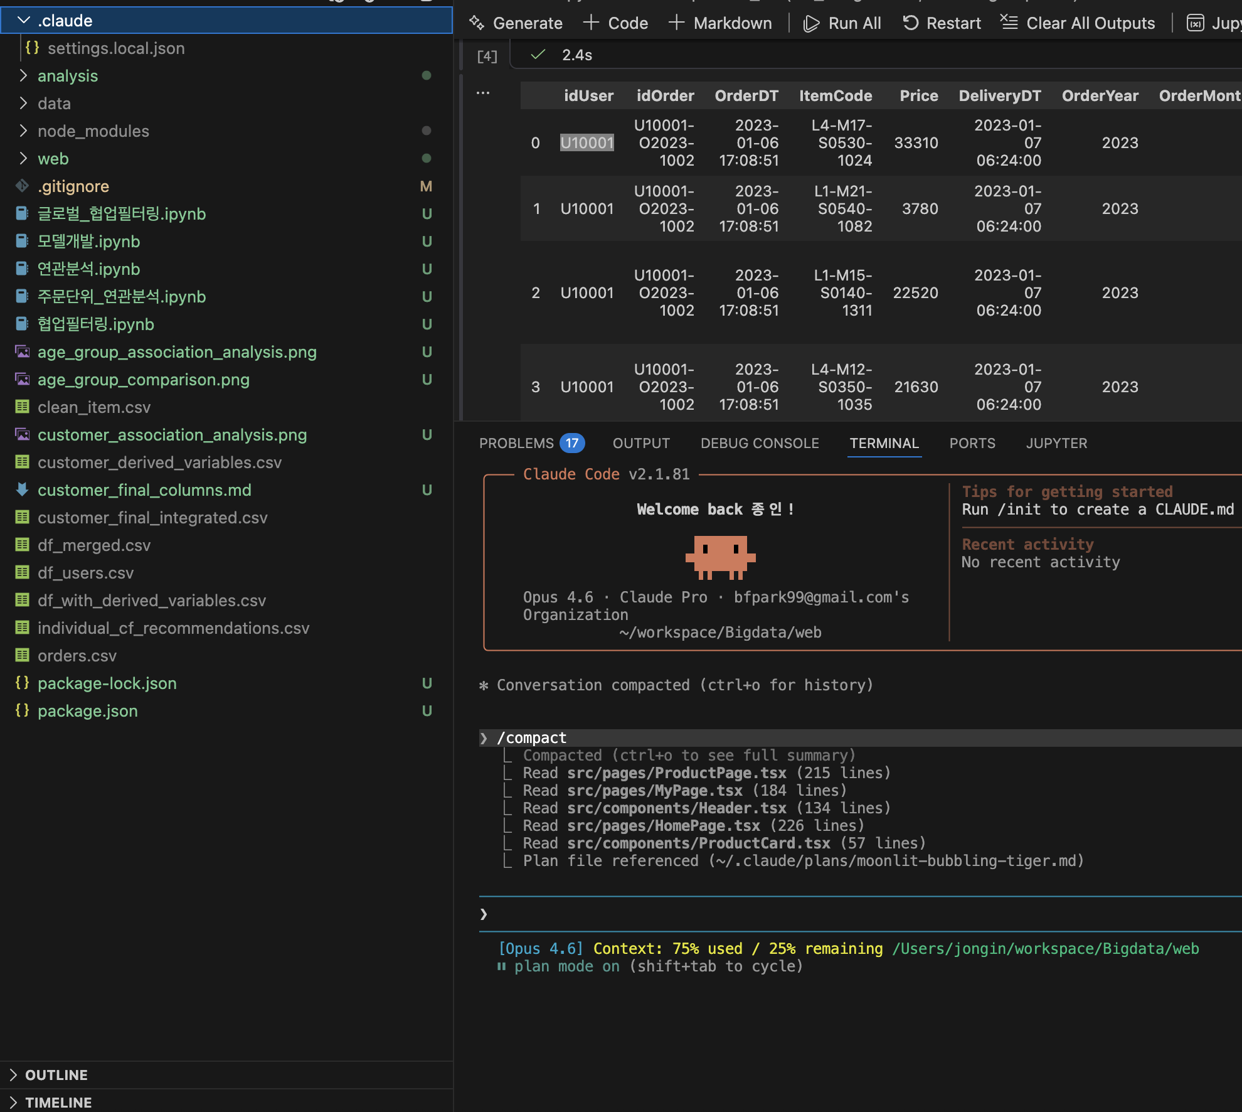Click the .gitignore file icon
Screen dimensions: 1242x1112
pos(22,186)
